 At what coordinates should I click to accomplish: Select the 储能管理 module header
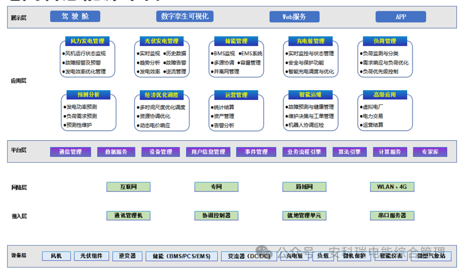236,41
